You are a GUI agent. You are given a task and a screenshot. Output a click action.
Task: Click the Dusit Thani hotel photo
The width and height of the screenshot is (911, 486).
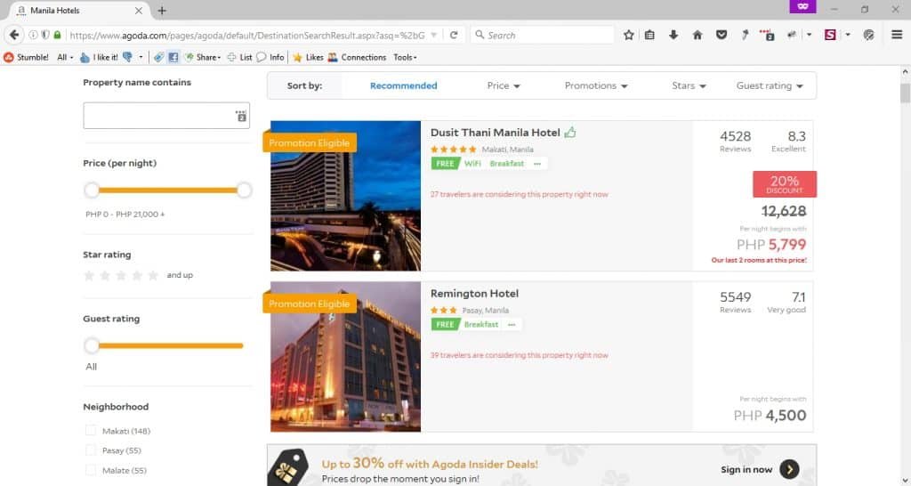(345, 196)
